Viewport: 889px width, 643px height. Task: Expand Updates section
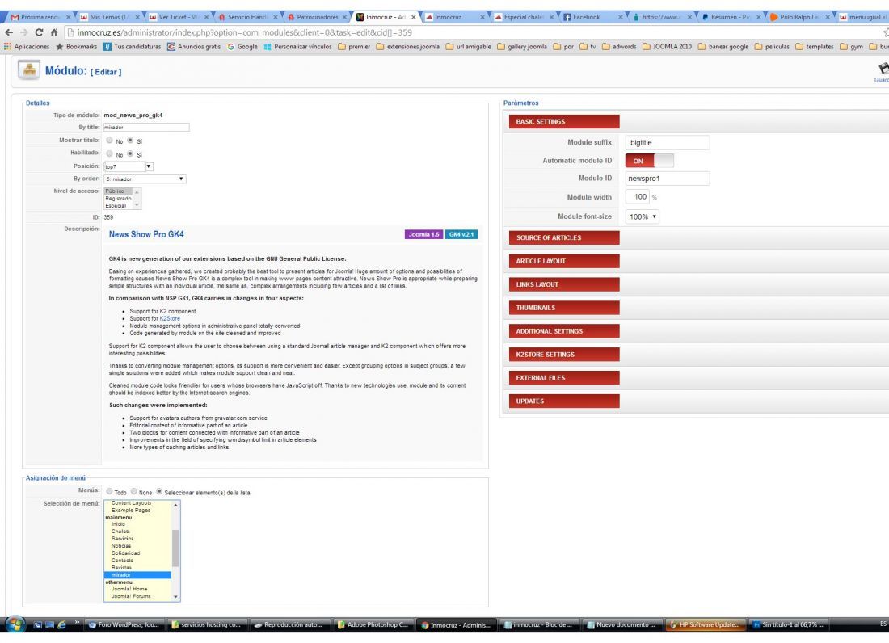tap(563, 401)
